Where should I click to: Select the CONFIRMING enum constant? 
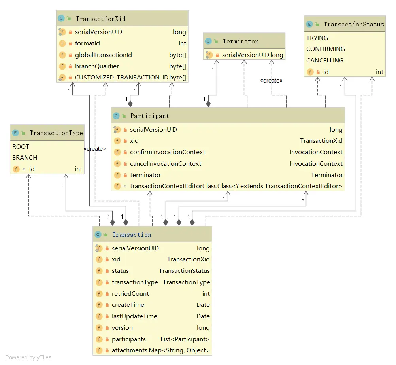(x=326, y=49)
